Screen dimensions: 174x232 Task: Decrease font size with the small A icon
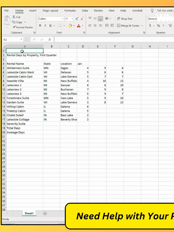pos(82,19)
